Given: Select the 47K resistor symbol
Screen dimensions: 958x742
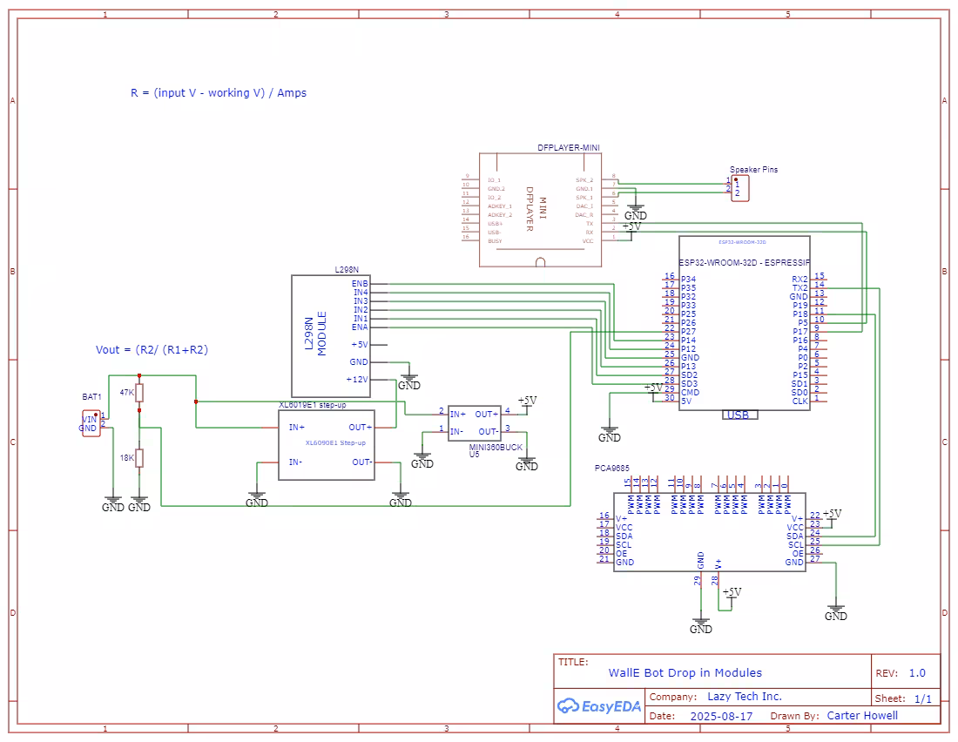Looking at the screenshot, I should [139, 393].
